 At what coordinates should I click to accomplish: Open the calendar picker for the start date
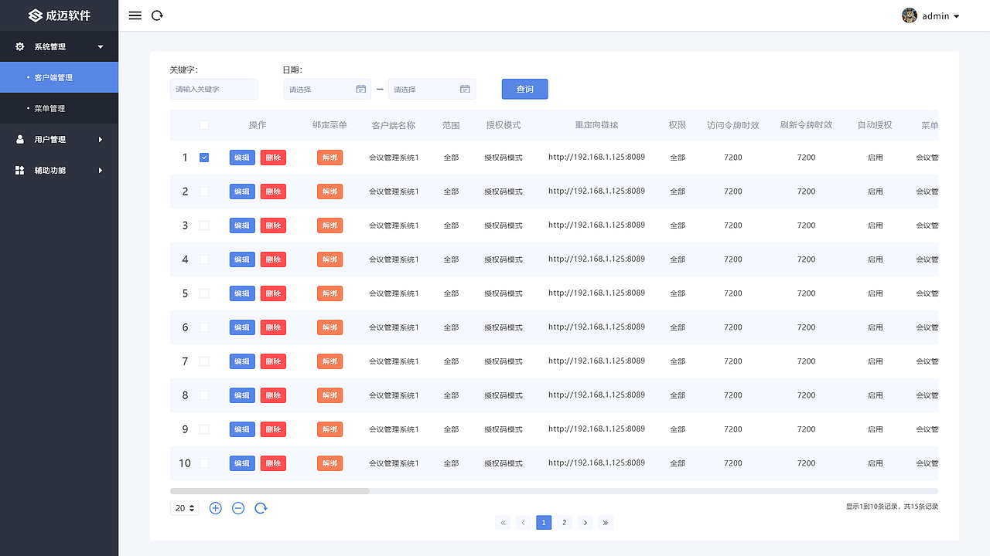click(x=360, y=89)
